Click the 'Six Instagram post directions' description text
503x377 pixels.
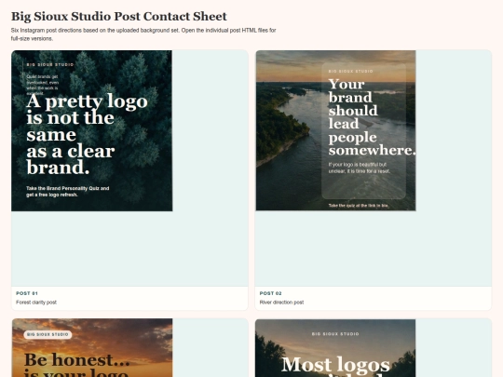coord(143,34)
